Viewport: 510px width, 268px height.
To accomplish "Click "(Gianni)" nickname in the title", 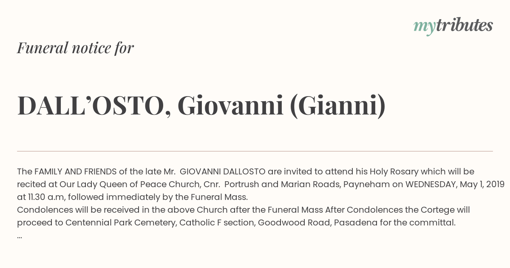I will coord(338,106).
